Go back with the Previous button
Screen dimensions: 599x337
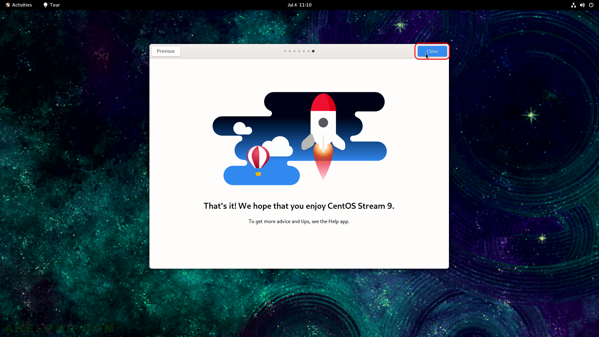[x=166, y=51]
